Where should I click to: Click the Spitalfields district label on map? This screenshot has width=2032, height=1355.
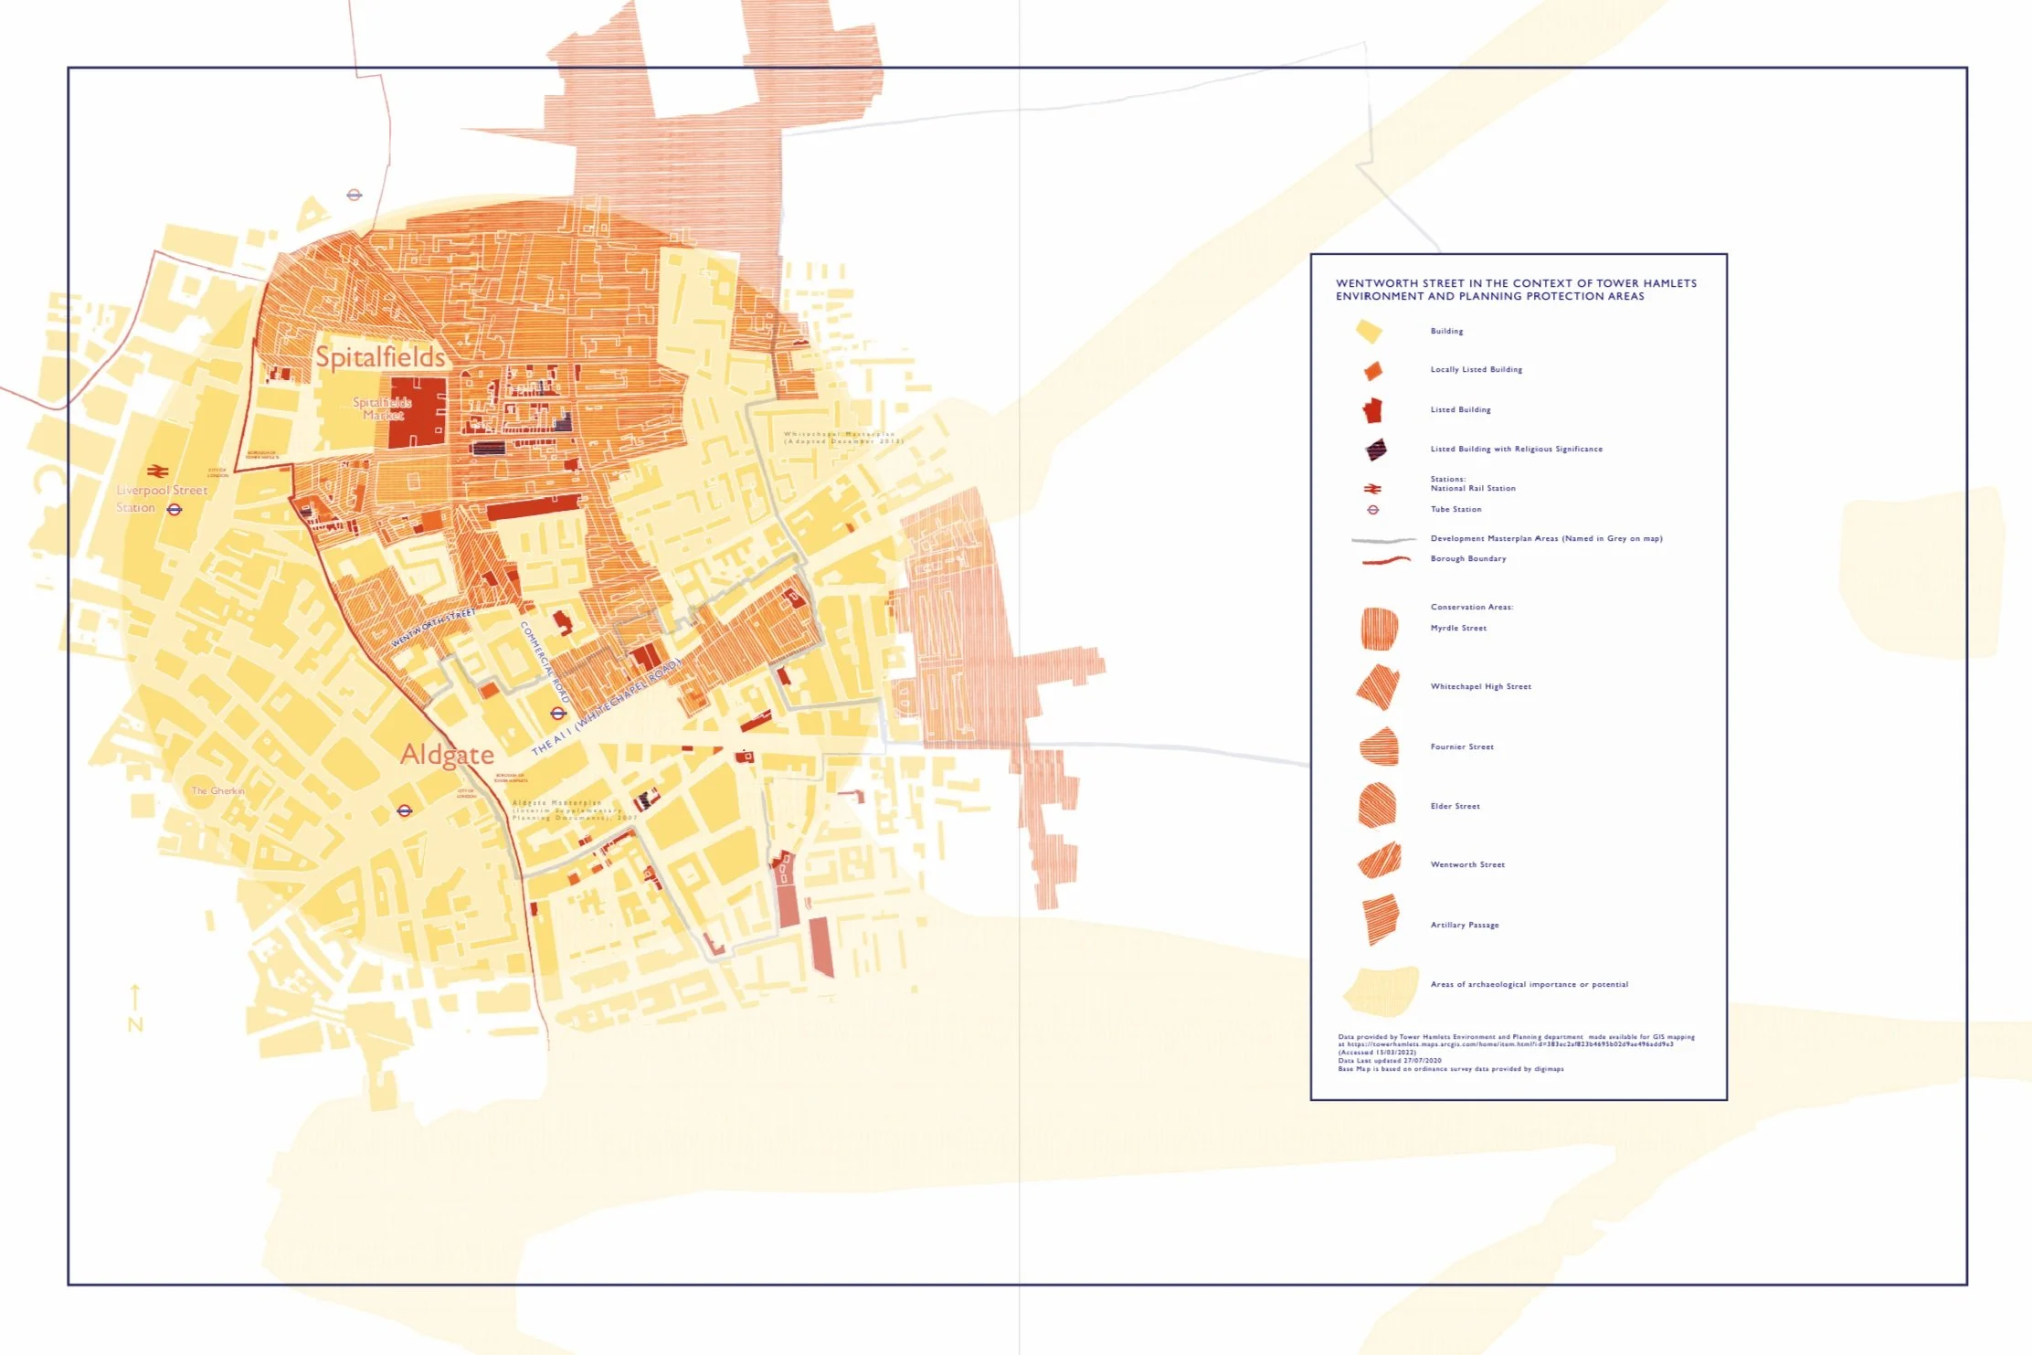(380, 356)
